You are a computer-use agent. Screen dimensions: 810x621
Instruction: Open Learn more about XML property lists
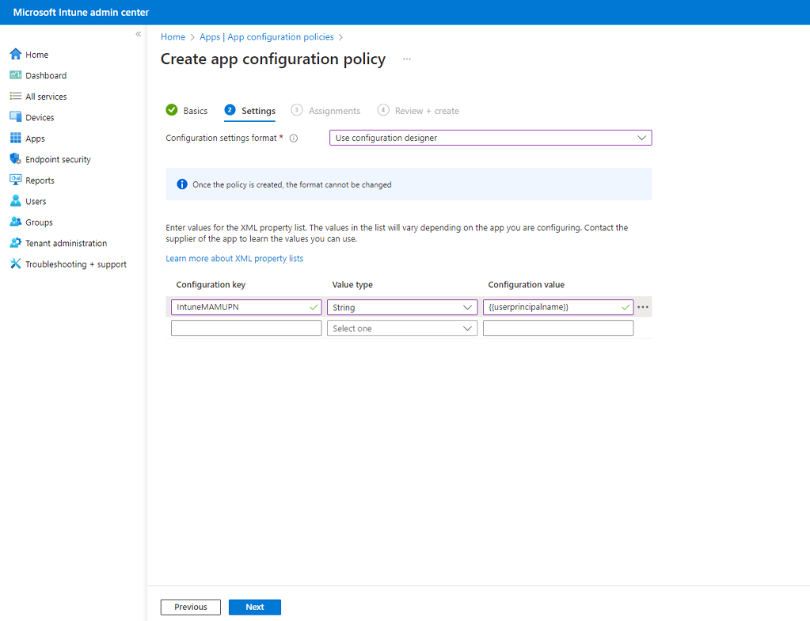234,259
